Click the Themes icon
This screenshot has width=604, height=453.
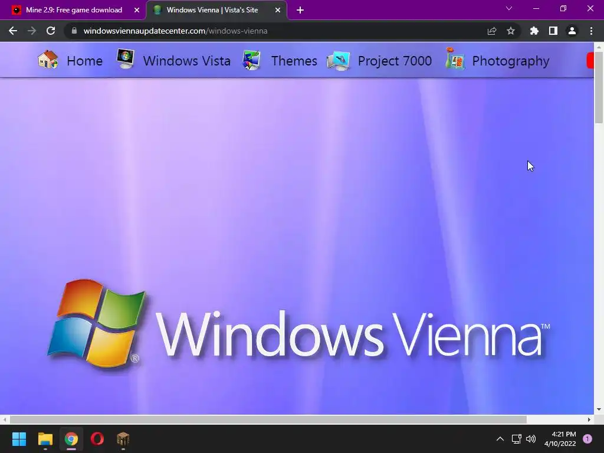click(x=251, y=60)
